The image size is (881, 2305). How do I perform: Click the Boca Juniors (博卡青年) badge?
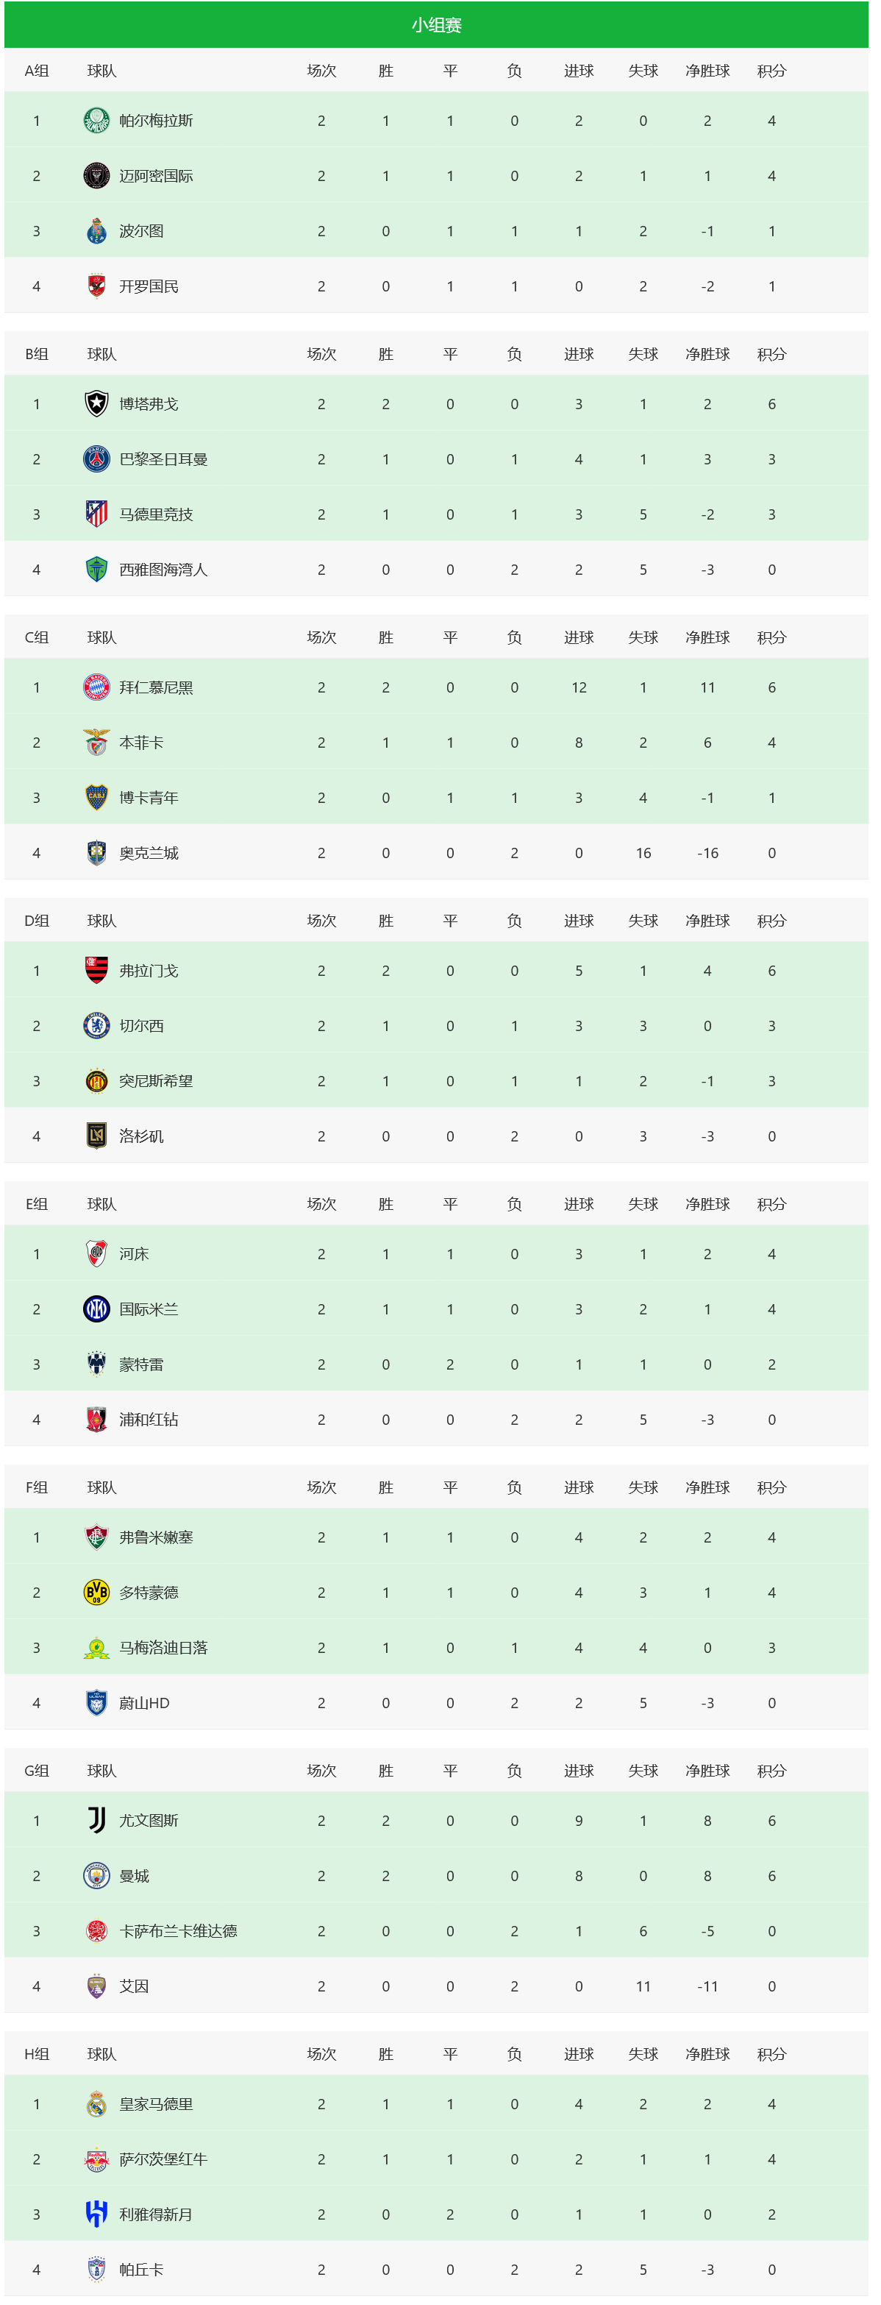96,797
